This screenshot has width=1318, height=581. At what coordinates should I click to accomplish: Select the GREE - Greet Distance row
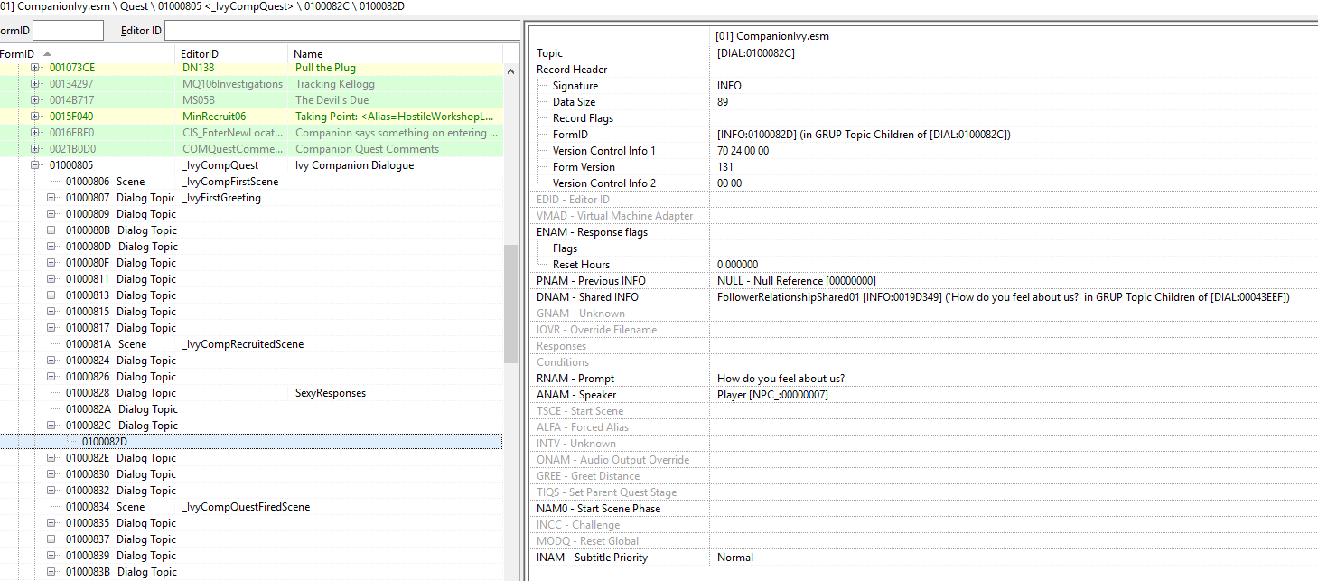[x=923, y=476]
